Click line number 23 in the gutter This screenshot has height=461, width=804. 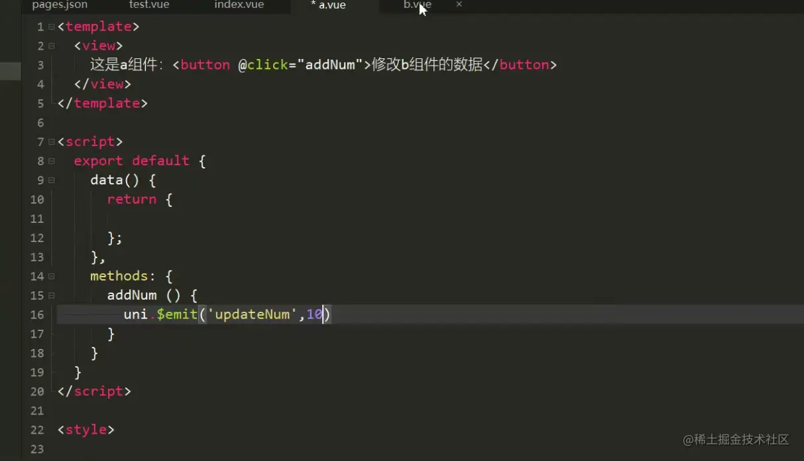(36, 449)
